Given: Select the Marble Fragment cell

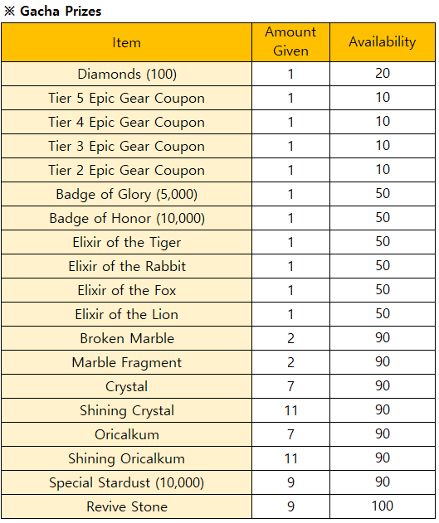Looking at the screenshot, I should [126, 362].
